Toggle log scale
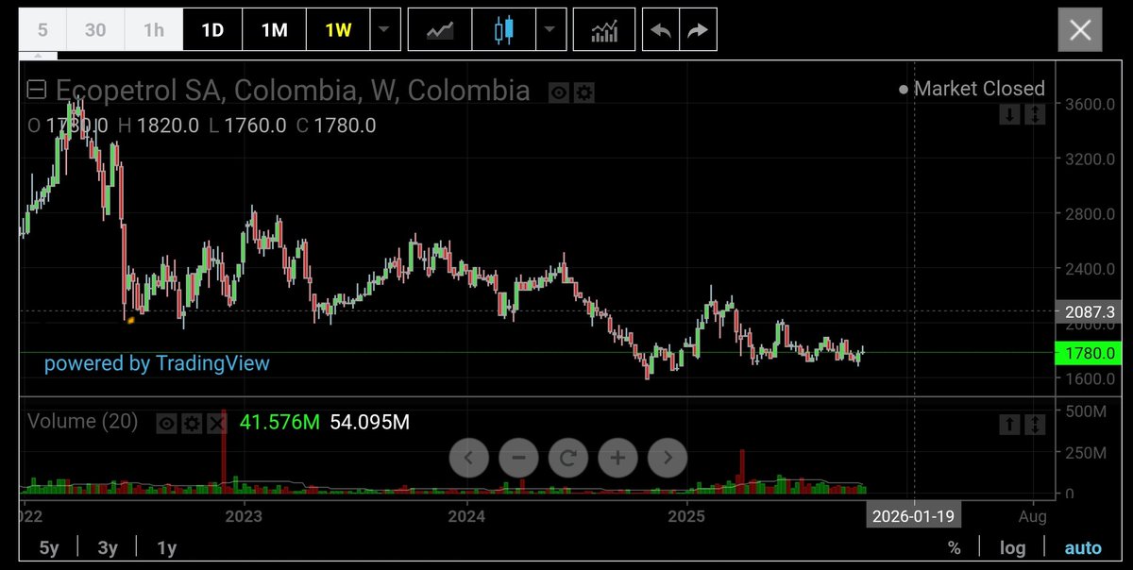Viewport: 1133px width, 570px height. coord(1012,547)
